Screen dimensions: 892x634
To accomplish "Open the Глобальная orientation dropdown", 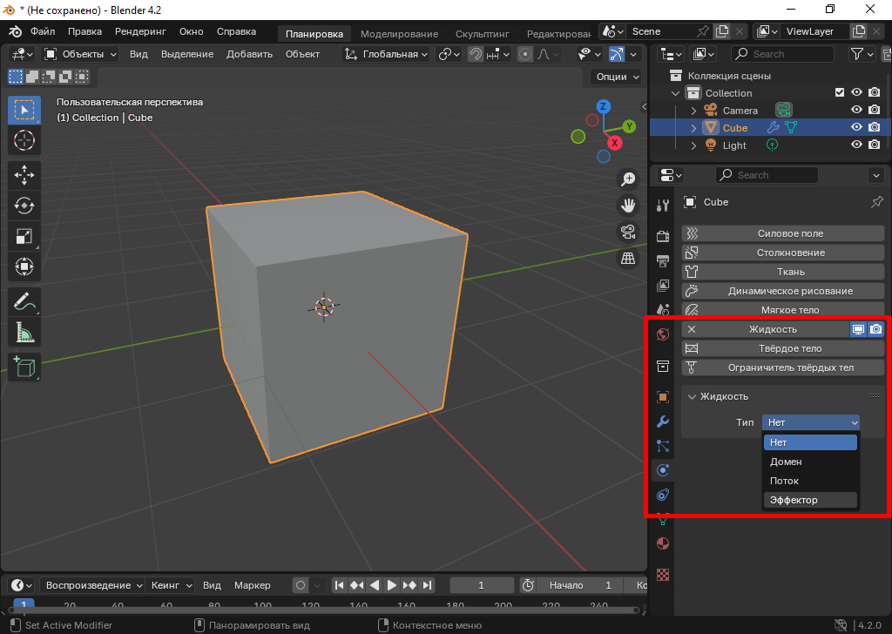I will click(x=387, y=54).
